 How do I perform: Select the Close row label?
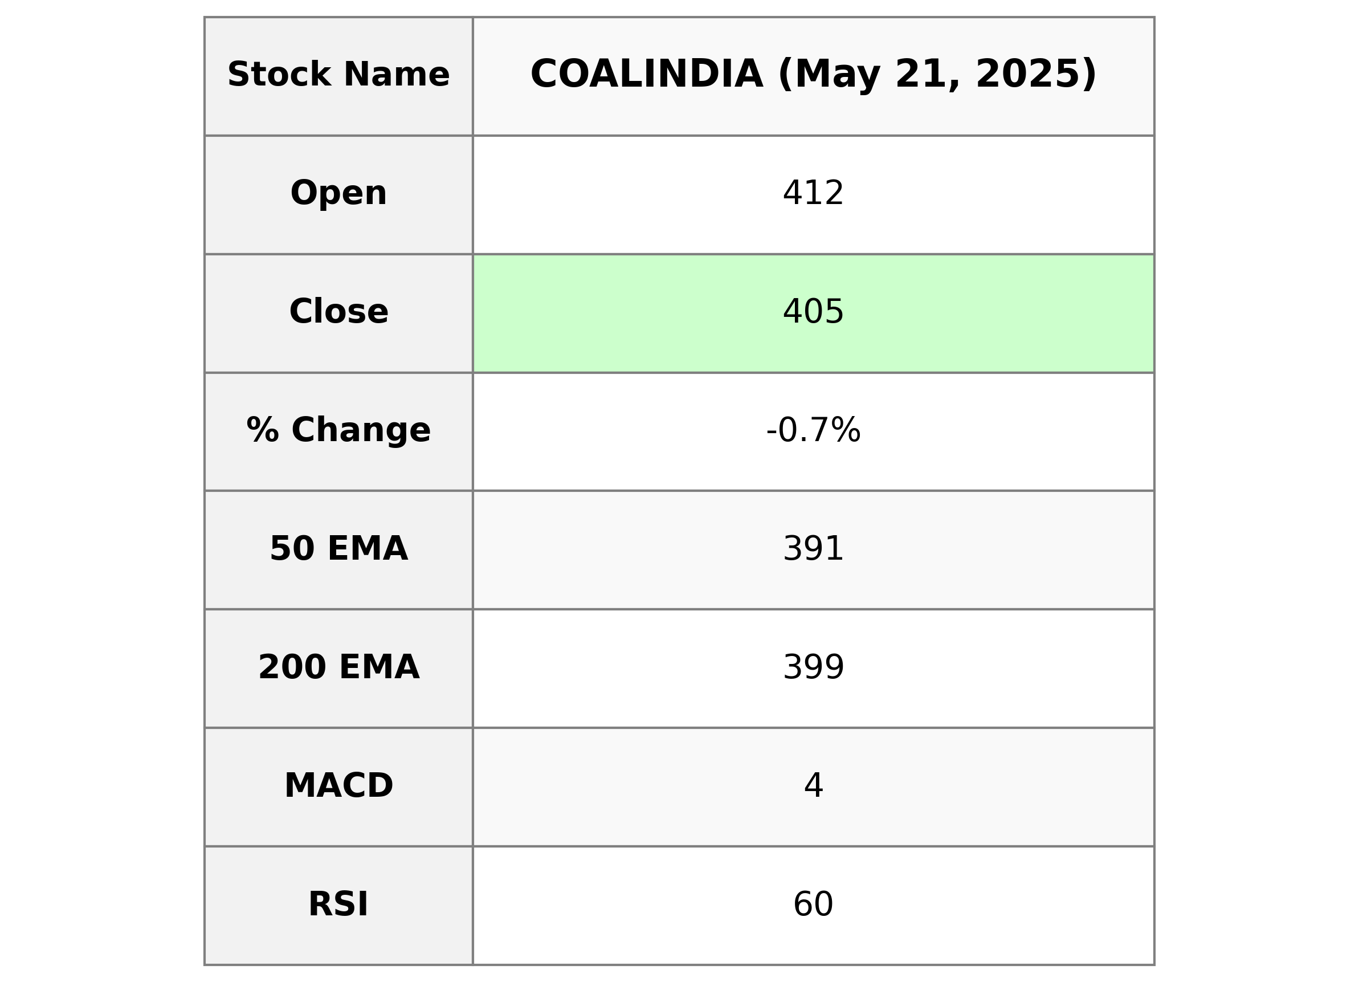338,312
